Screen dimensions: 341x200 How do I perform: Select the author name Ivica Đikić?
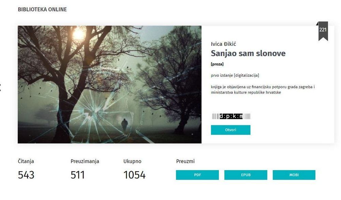pyautogui.click(x=223, y=44)
